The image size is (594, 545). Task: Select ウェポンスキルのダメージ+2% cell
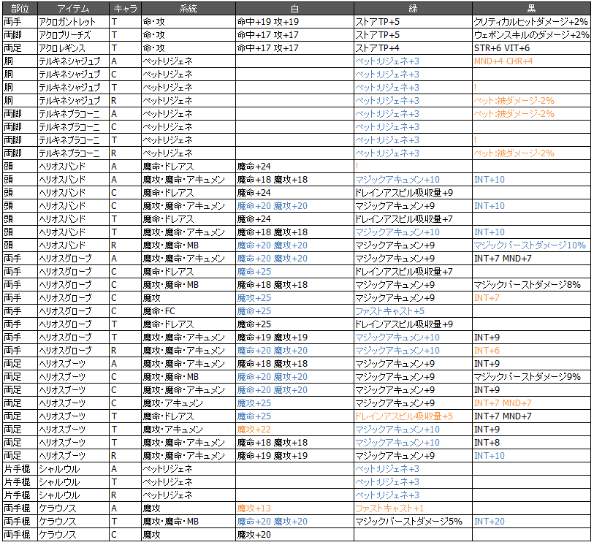coord(531,35)
